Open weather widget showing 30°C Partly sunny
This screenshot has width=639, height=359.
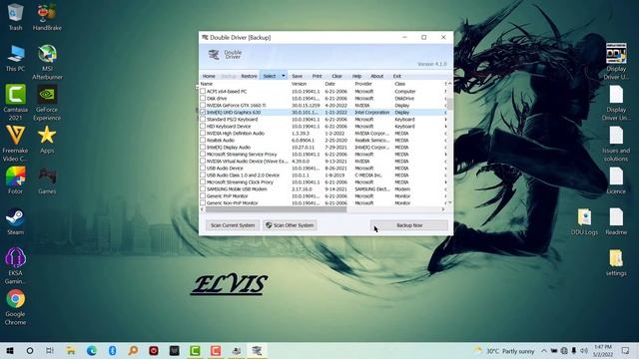(504, 351)
